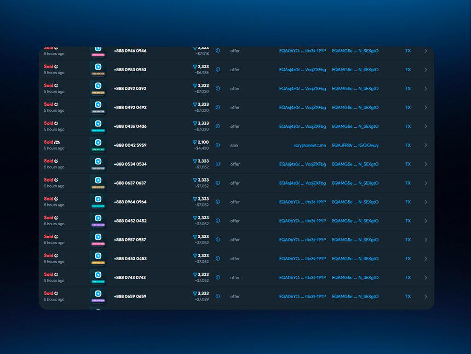Click Telegram thumbnail for +888 0743 0743

coord(98,275)
